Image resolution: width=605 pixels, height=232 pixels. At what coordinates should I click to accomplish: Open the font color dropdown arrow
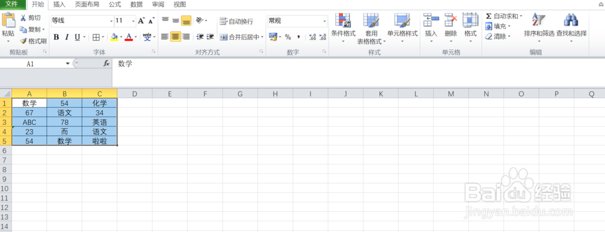tap(136, 37)
